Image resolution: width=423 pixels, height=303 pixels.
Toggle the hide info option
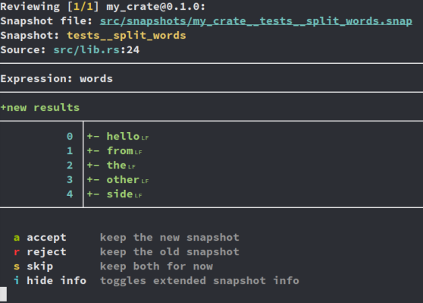pos(56,280)
